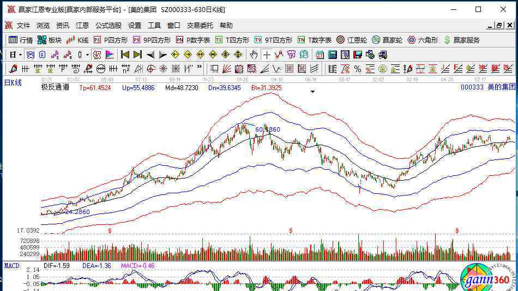Select the zigzag trend line tool
The image size is (518, 291).
(279, 55)
